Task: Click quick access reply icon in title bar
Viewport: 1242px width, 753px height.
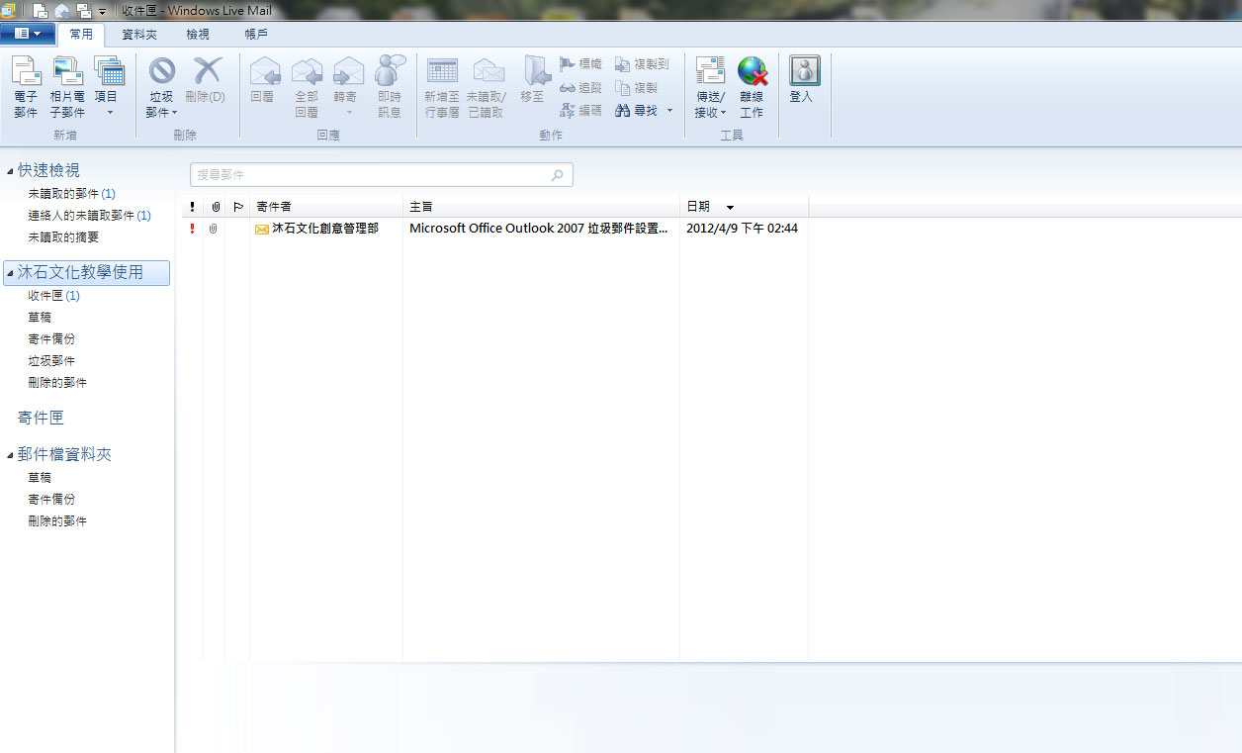Action: coord(62,11)
